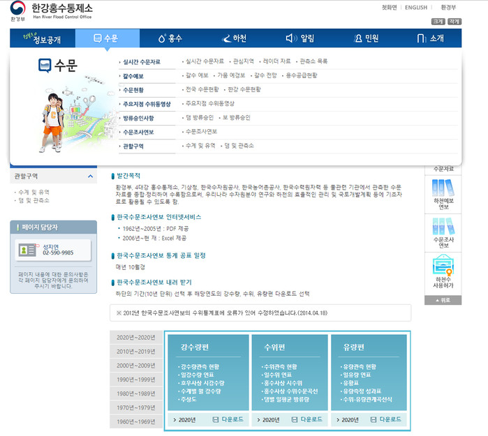
Task: Click the 크게 text size button
Action: coord(438,22)
